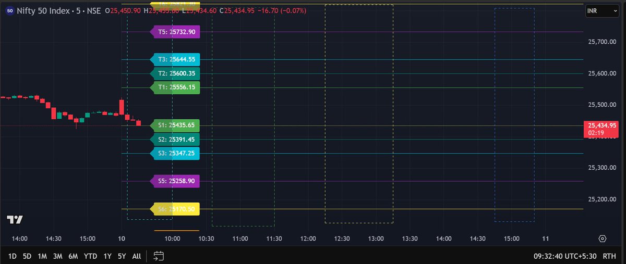Click the S3: 25347.25 label
The image size is (626, 264).
[x=174, y=153]
